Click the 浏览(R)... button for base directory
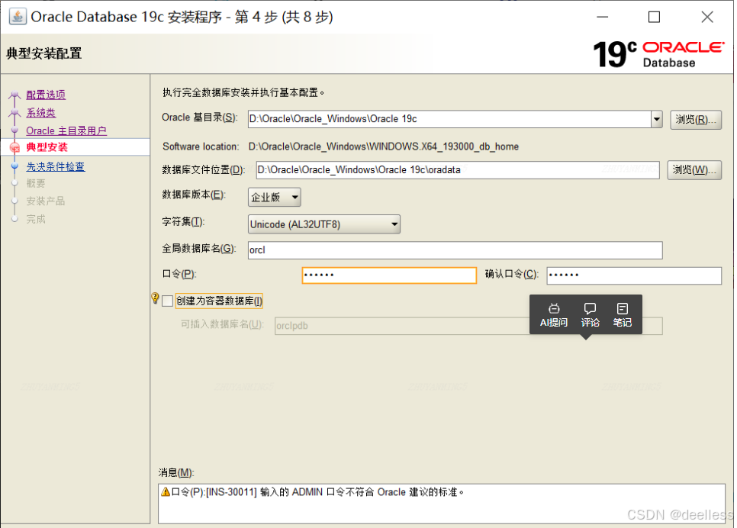This screenshot has height=528, width=737. tap(696, 120)
